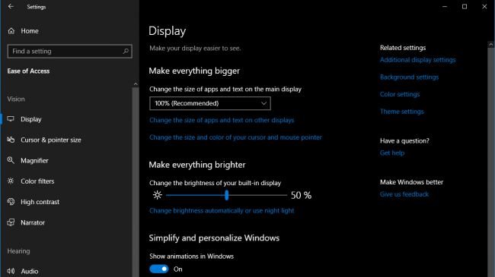Screen dimensions: 495x277
Task: Open Change size and color of cursor link
Action: coord(235,137)
